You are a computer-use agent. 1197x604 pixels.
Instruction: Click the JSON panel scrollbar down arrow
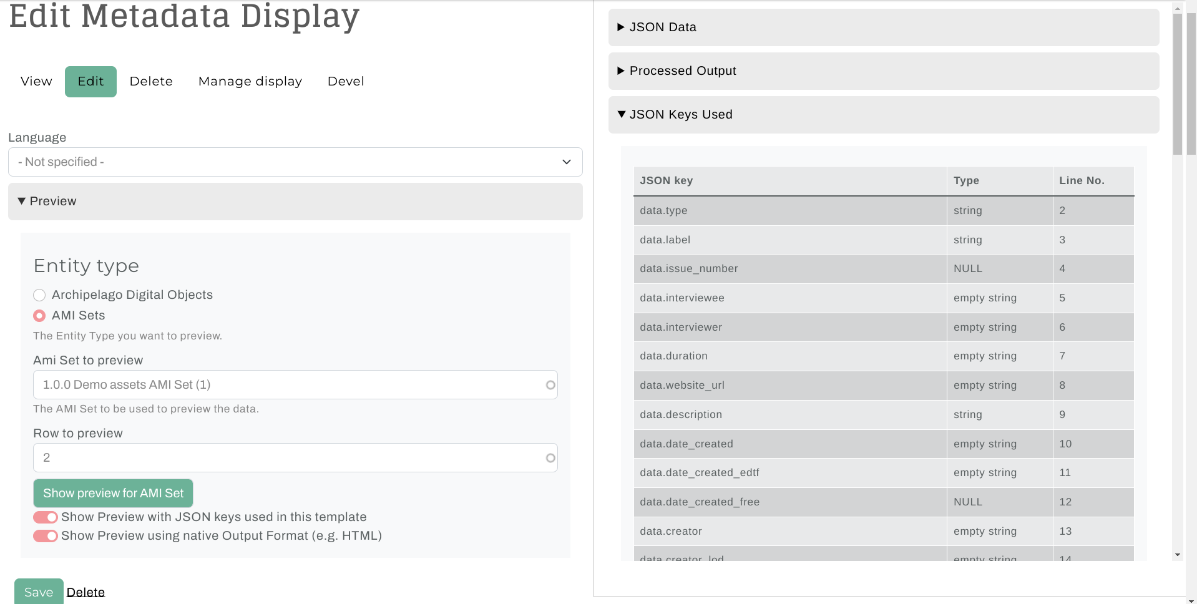click(1178, 555)
